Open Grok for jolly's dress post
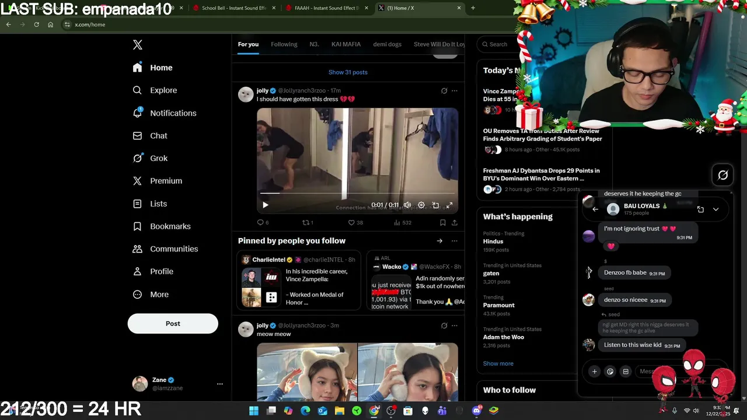The width and height of the screenshot is (747, 420). [x=444, y=90]
